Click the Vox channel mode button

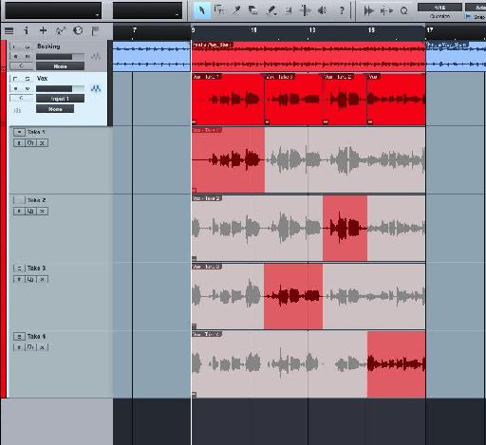pyautogui.click(x=21, y=99)
